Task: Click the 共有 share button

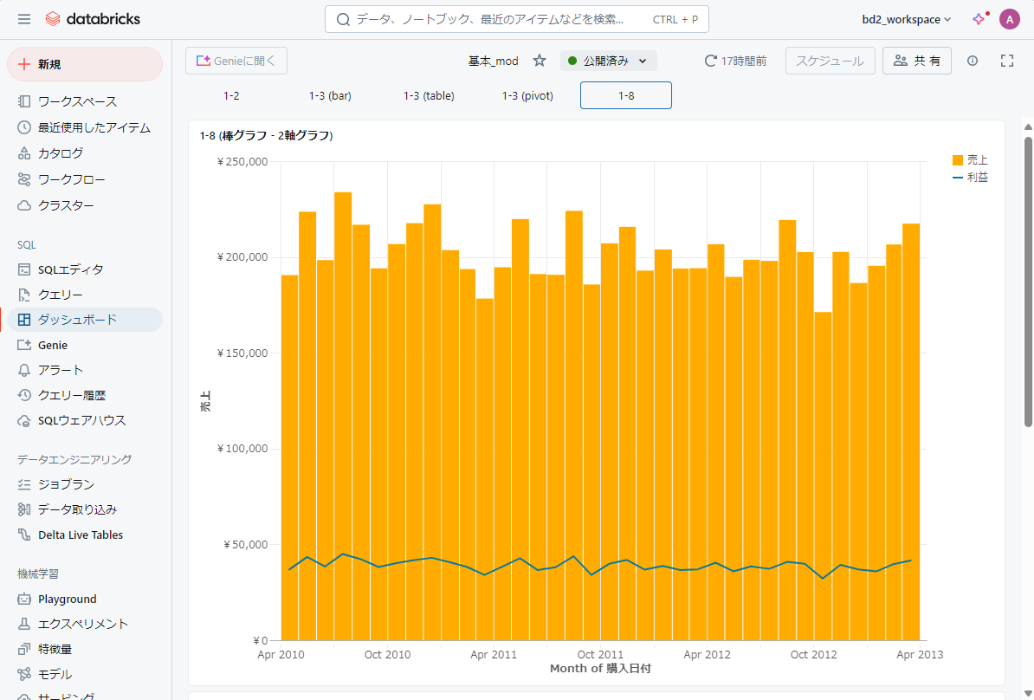Action: 916,61
